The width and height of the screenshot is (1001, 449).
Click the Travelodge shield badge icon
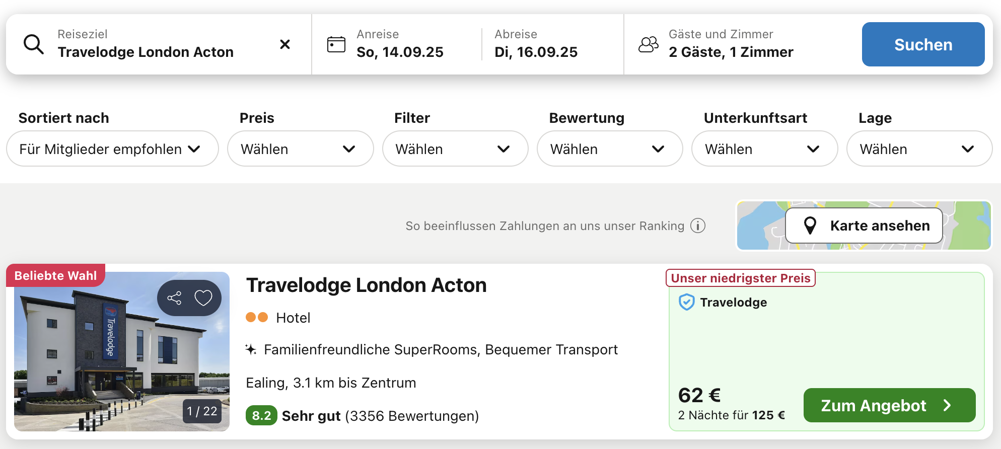click(687, 302)
